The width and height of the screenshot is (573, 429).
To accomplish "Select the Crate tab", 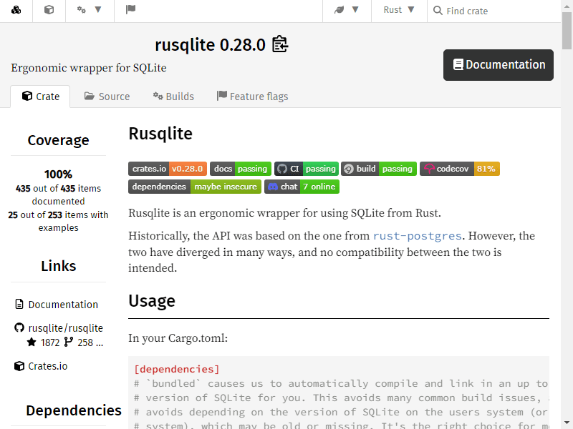I will [x=40, y=97].
